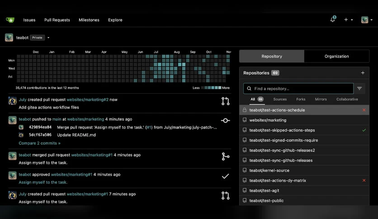Open teabot/test-public repository
The height and width of the screenshot is (219, 378).
click(266, 200)
